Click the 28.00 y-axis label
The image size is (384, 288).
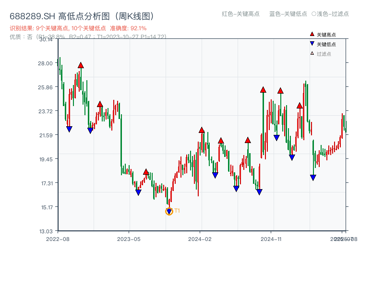(x=45, y=63)
